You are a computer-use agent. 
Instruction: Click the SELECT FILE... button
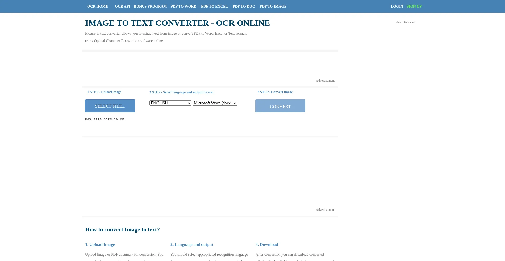pyautogui.click(x=110, y=106)
